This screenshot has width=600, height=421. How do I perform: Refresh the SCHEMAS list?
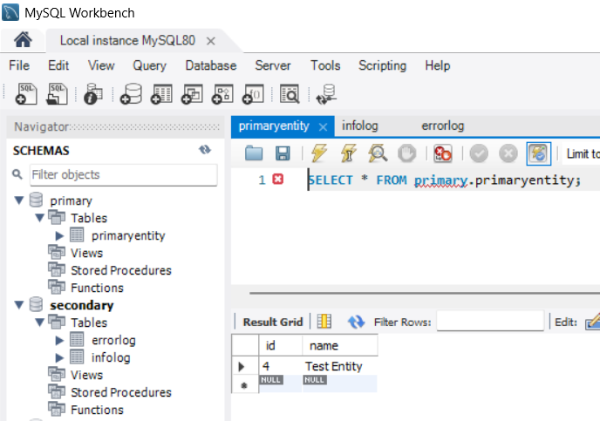pos(205,150)
